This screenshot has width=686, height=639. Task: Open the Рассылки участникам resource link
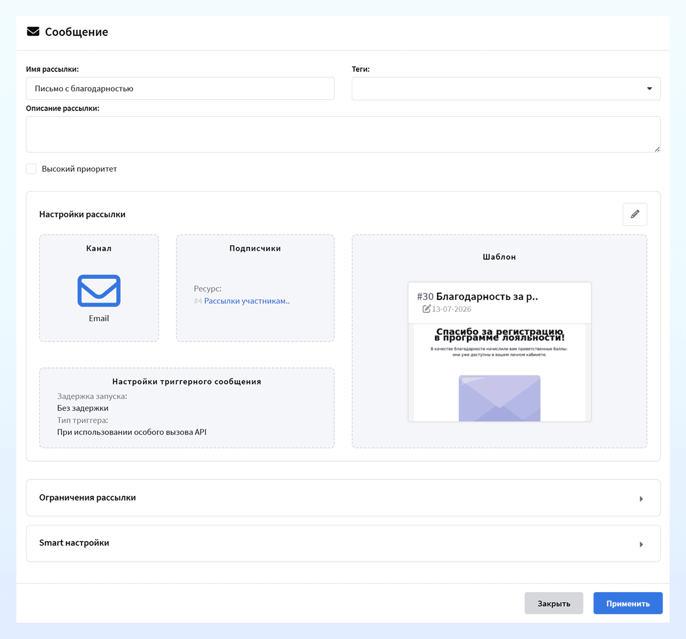point(247,300)
